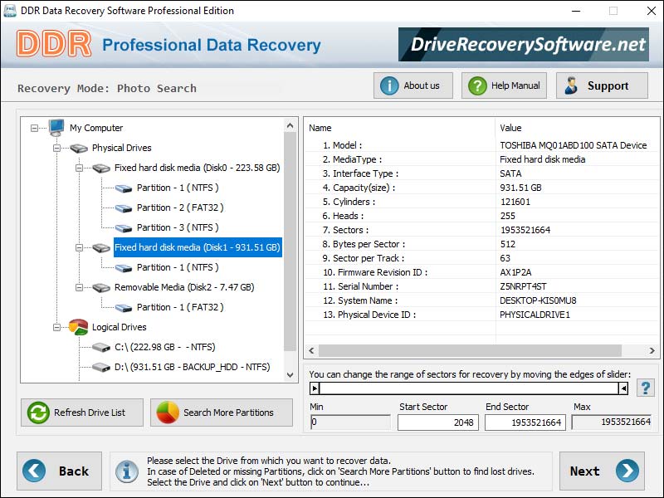Click the TOSHIBA MQ01ABD100 SATA Device value
The image size is (664, 498).
(573, 145)
